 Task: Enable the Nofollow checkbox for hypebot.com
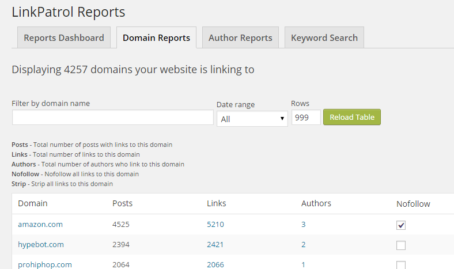[x=401, y=245]
